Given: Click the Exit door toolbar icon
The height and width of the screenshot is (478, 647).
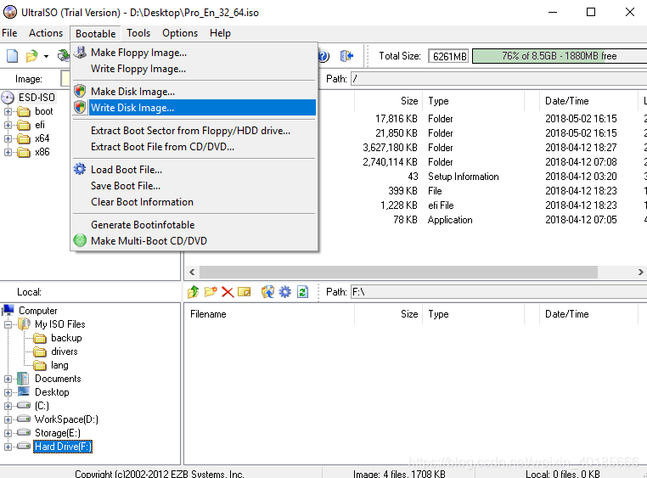Looking at the screenshot, I should (x=346, y=56).
